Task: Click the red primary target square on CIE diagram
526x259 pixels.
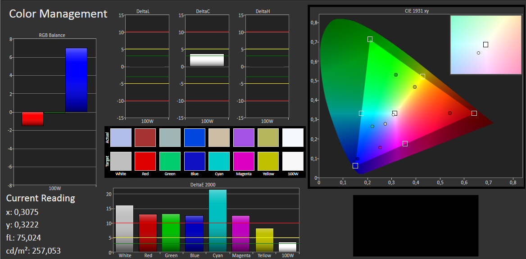Action: (x=474, y=114)
